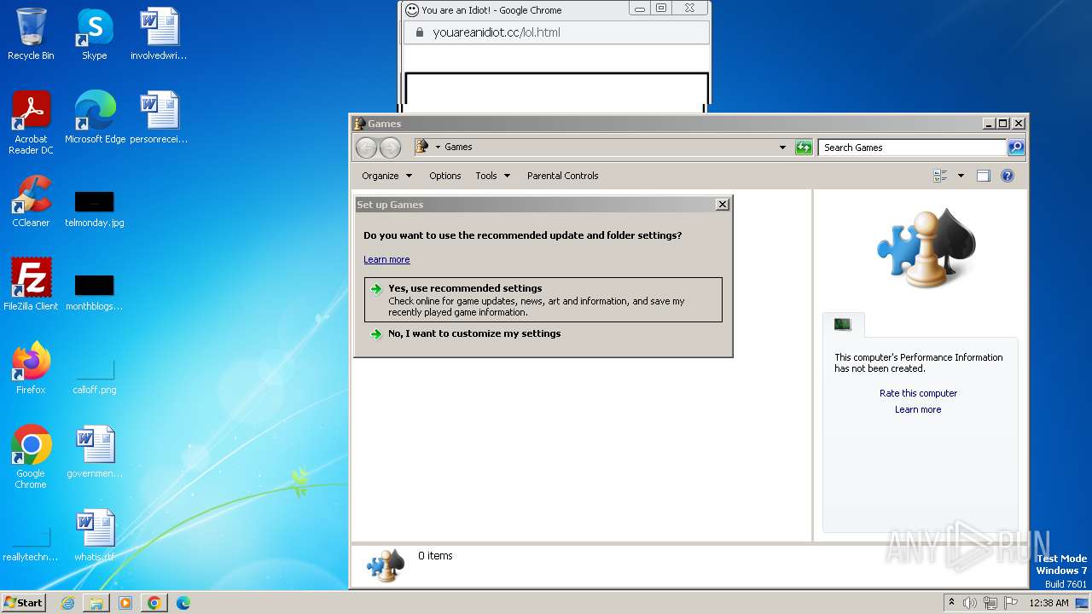Viewport: 1092px width, 614px height.
Task: Close the Set up Games dialog
Action: coord(723,205)
